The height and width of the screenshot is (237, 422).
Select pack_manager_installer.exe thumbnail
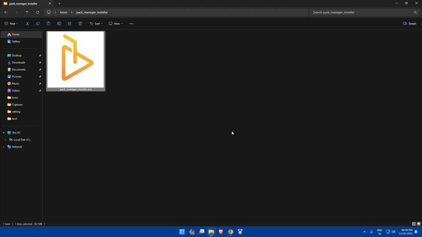pyautogui.click(x=76, y=61)
